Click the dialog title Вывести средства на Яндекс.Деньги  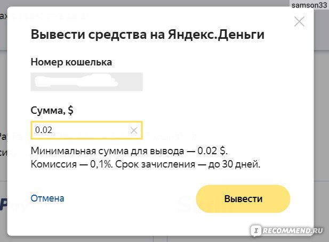[x=148, y=35]
